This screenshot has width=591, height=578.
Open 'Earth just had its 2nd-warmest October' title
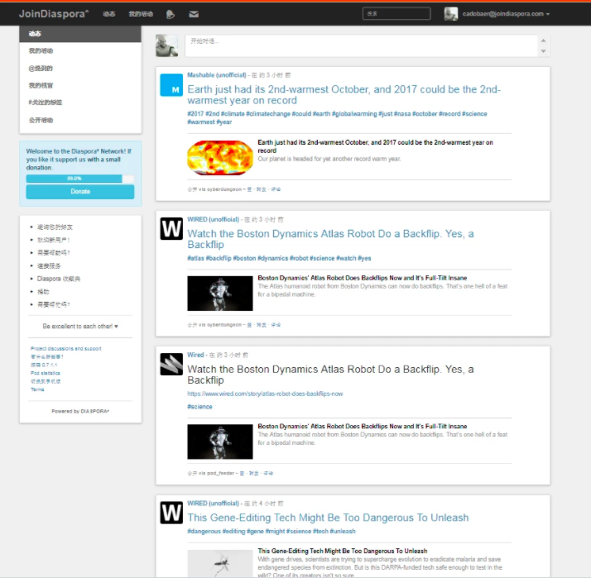coord(344,94)
